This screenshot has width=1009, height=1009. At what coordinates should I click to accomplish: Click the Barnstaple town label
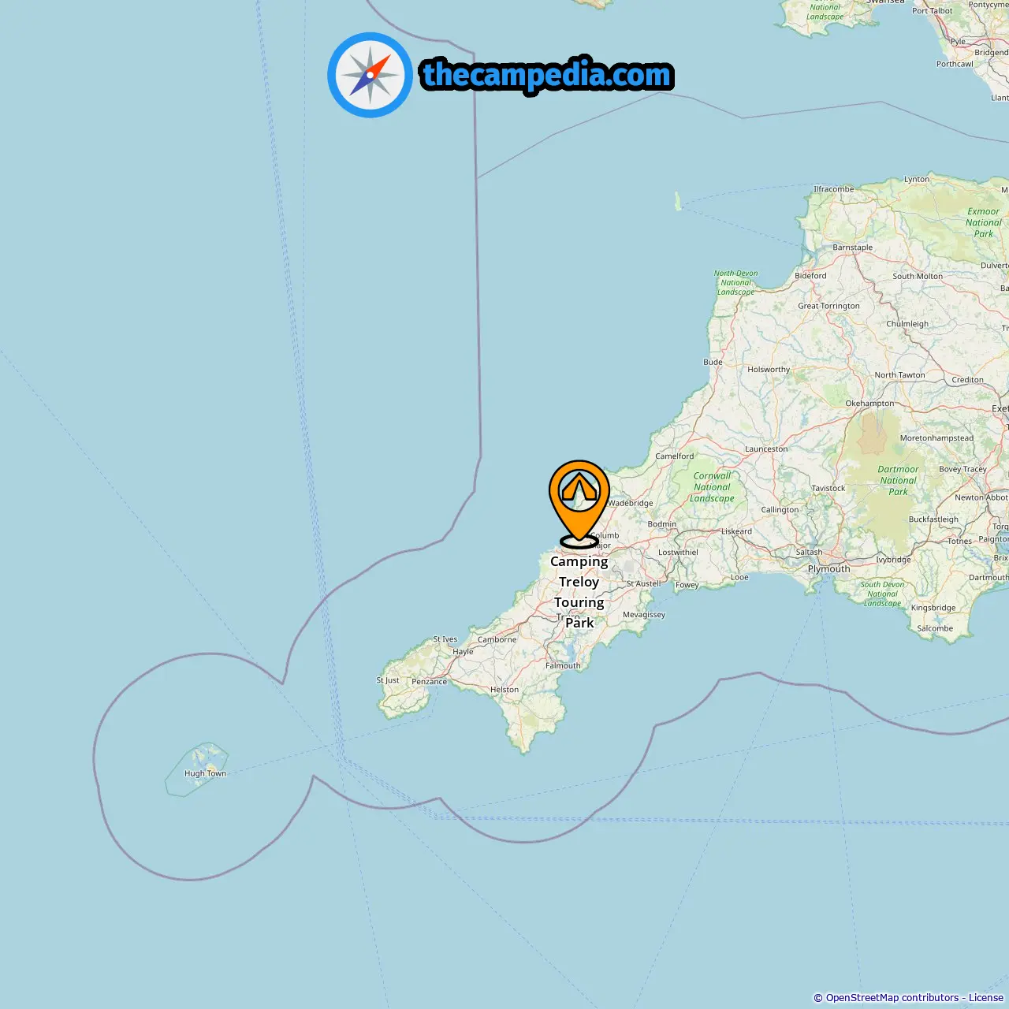[852, 248]
